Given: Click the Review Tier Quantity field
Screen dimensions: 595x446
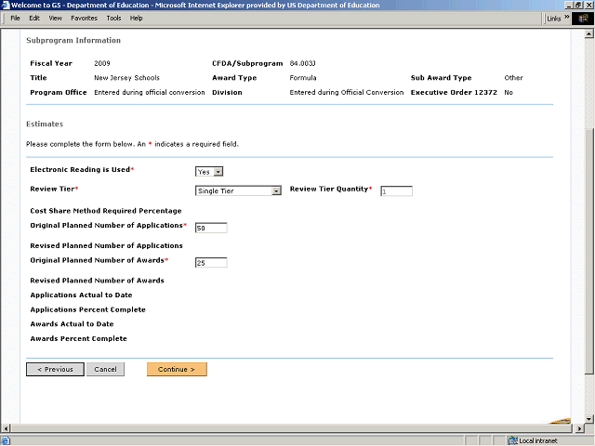Looking at the screenshot, I should (x=397, y=191).
